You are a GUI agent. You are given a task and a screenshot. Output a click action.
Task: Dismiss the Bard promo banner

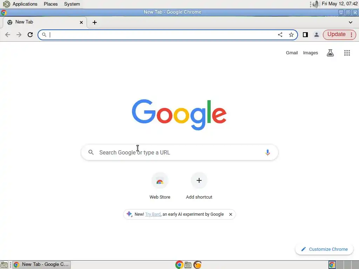tap(231, 214)
